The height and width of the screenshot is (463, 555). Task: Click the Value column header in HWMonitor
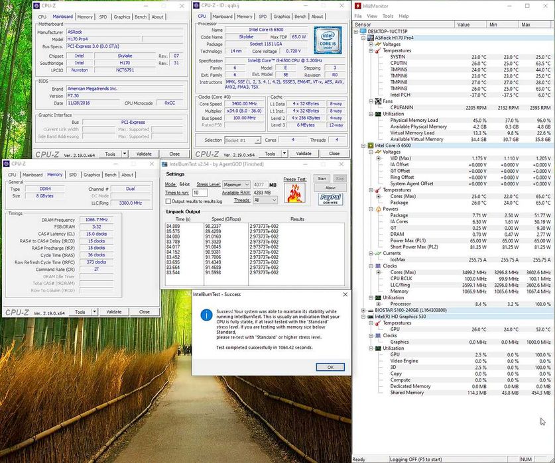click(x=470, y=25)
